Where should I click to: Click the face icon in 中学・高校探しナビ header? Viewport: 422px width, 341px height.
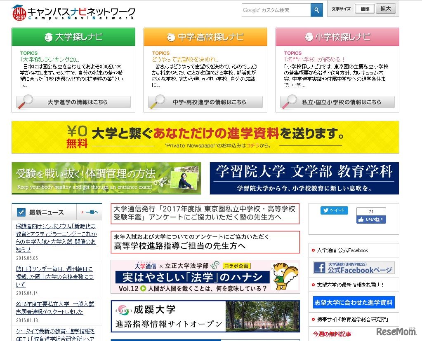point(171,37)
